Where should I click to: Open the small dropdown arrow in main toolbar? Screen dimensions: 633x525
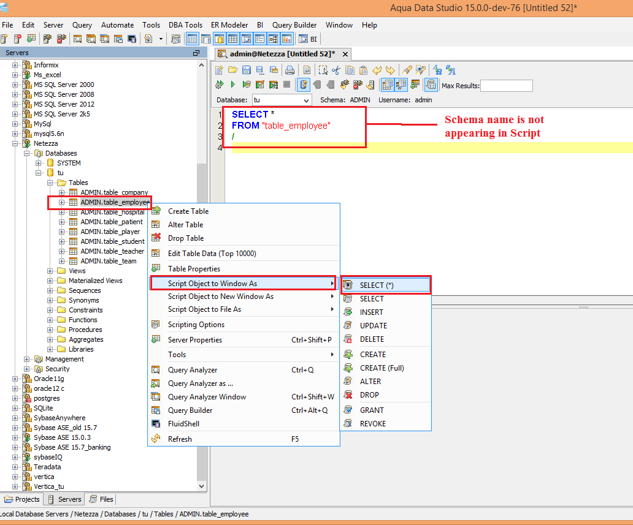(x=161, y=39)
